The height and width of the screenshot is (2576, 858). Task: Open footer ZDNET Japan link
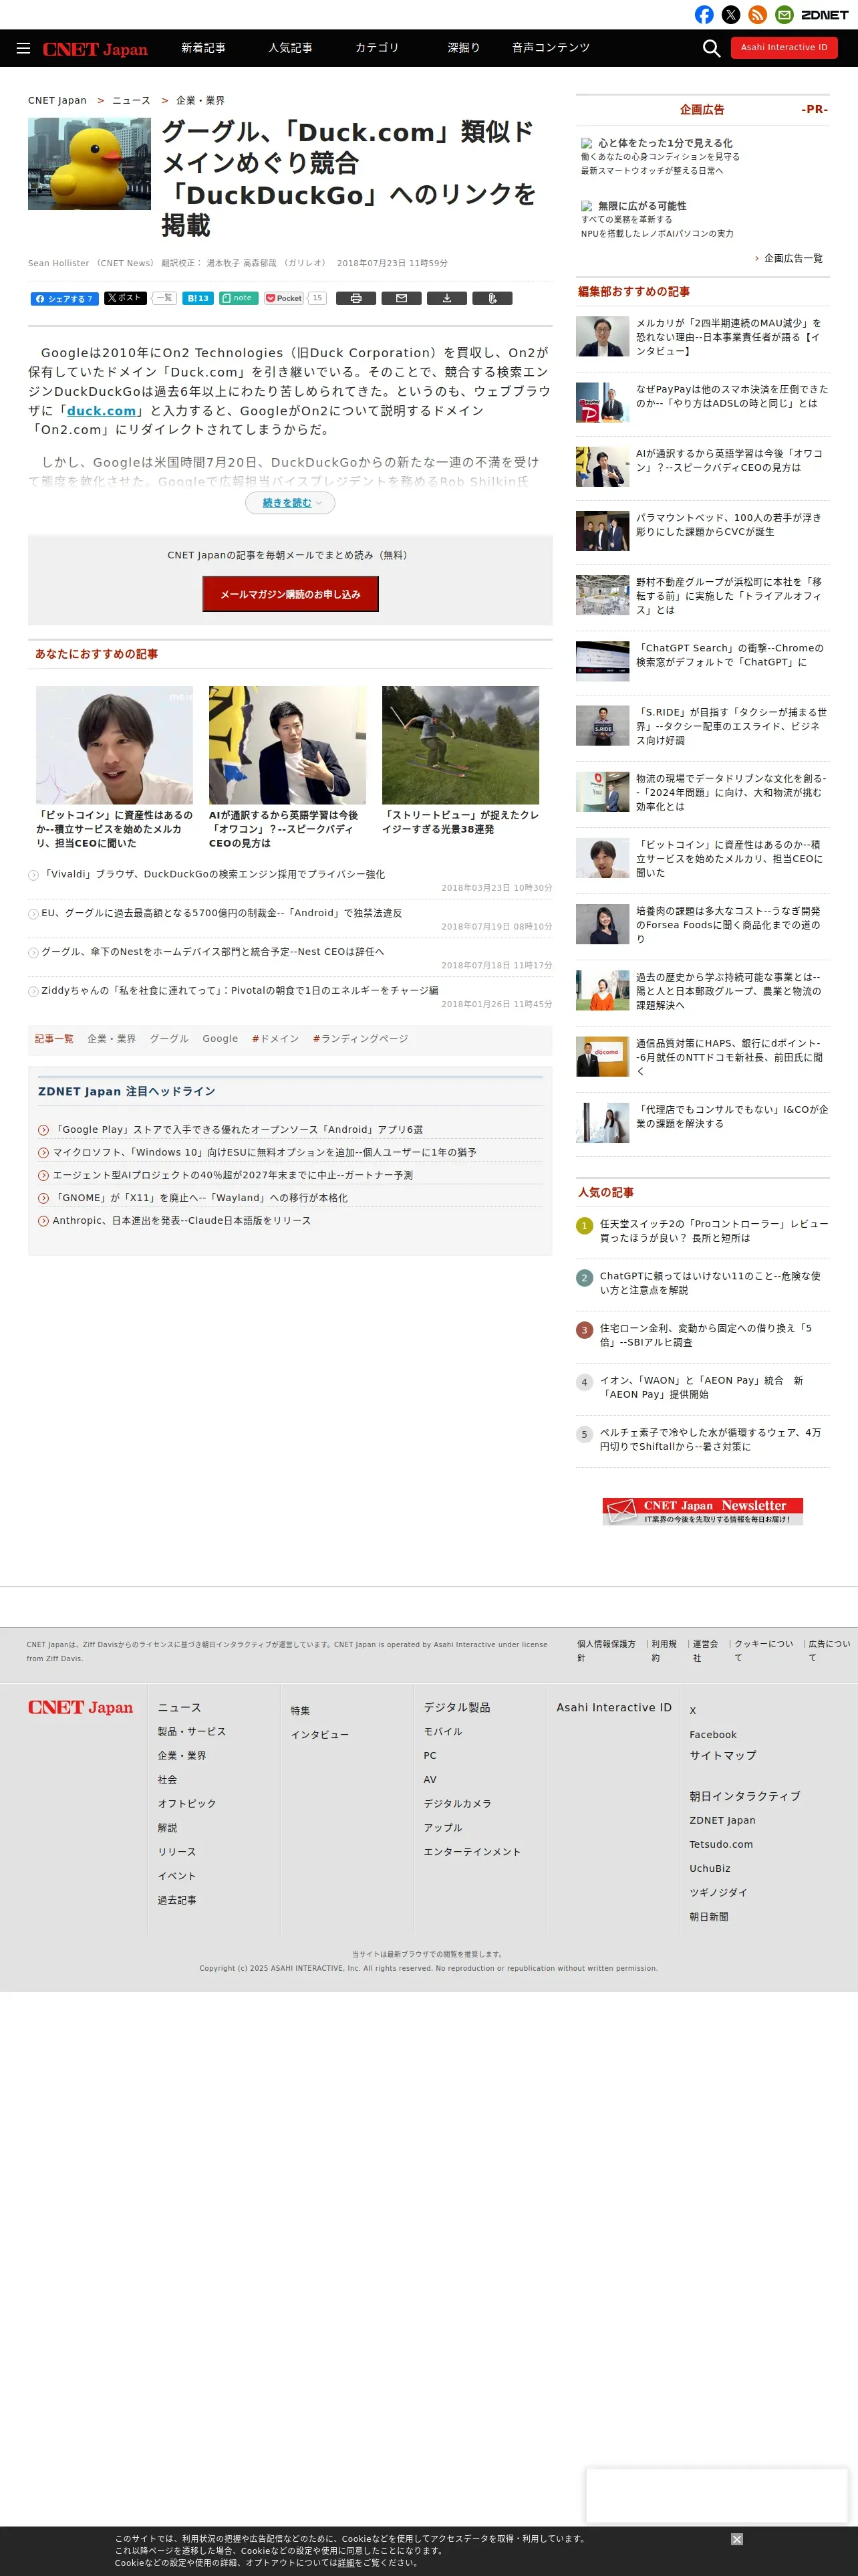pyautogui.click(x=722, y=1820)
